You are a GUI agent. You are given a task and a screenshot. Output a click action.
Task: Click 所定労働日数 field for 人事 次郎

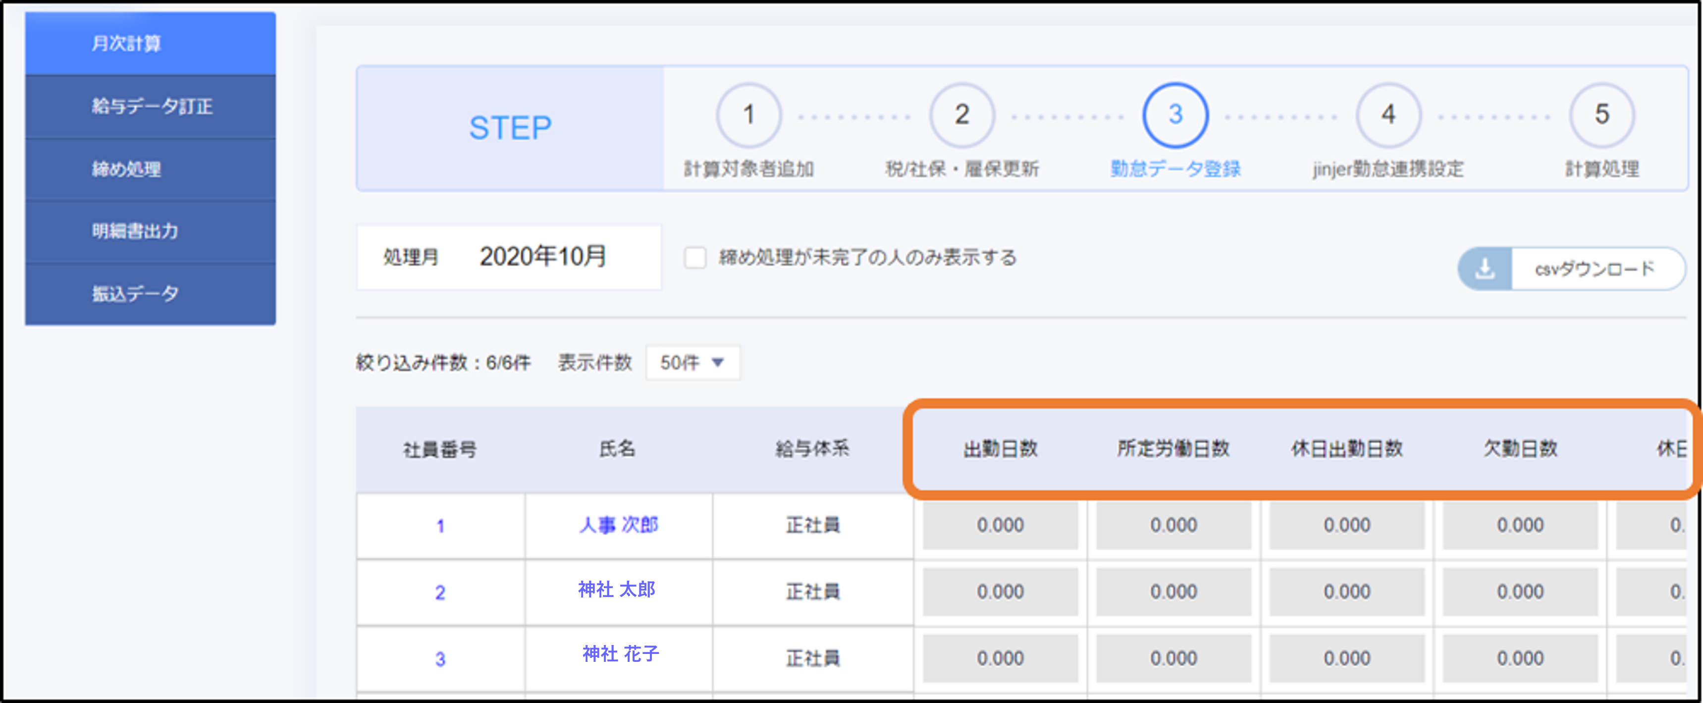click(x=1173, y=525)
